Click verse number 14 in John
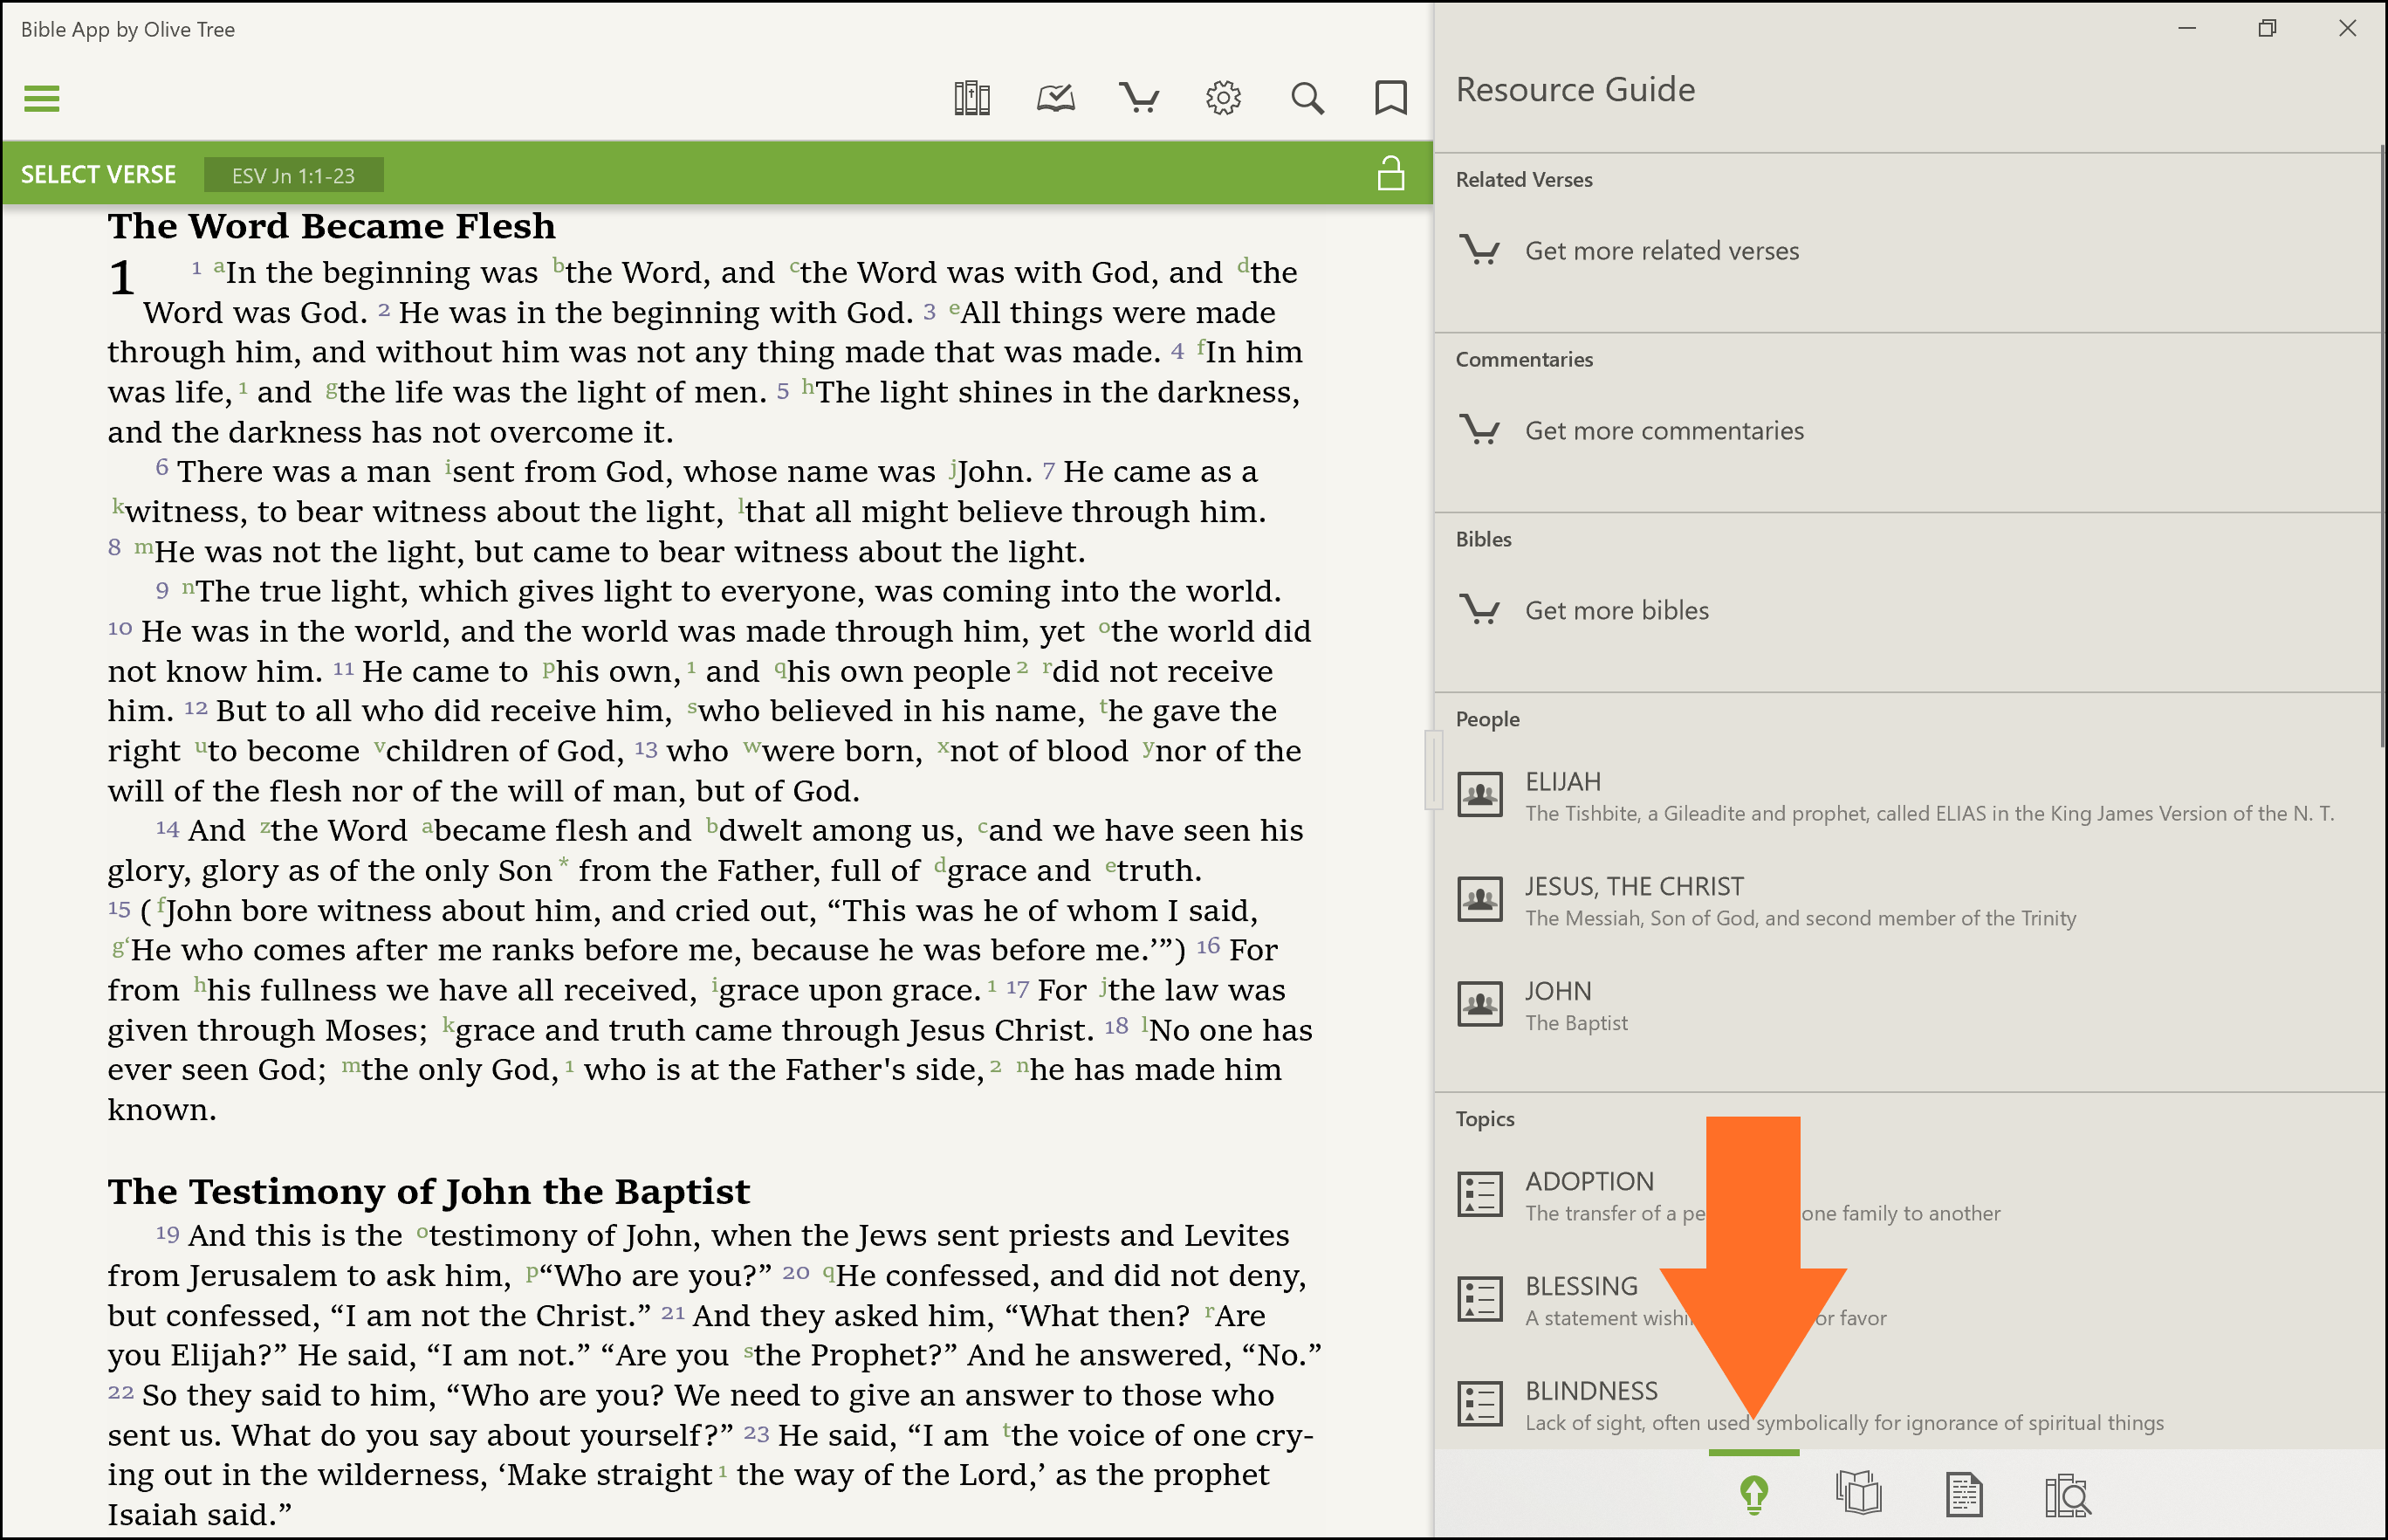 [x=167, y=829]
